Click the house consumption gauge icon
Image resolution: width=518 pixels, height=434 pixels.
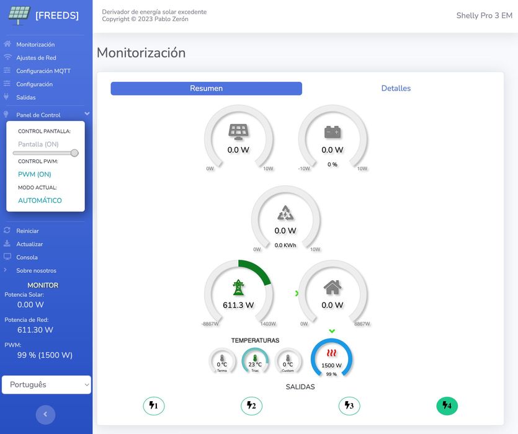click(x=333, y=287)
